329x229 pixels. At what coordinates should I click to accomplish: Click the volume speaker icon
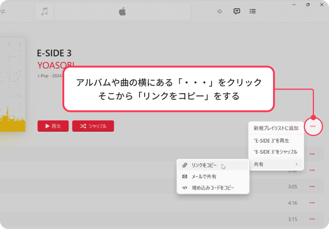click(220, 11)
